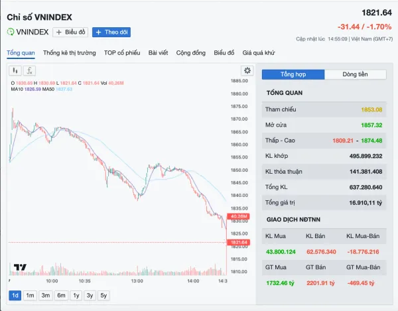Image resolution: width=398 pixels, height=311 pixels.
Task: Click the change -31.44 / -1.70%
Action: pyautogui.click(x=364, y=27)
